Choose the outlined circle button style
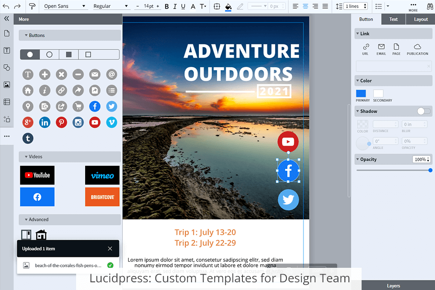This screenshot has width=435, height=290. coord(49,54)
